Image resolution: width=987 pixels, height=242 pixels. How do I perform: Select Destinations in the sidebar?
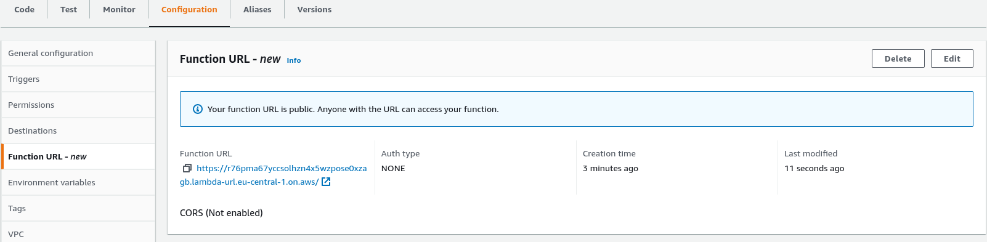click(78, 131)
